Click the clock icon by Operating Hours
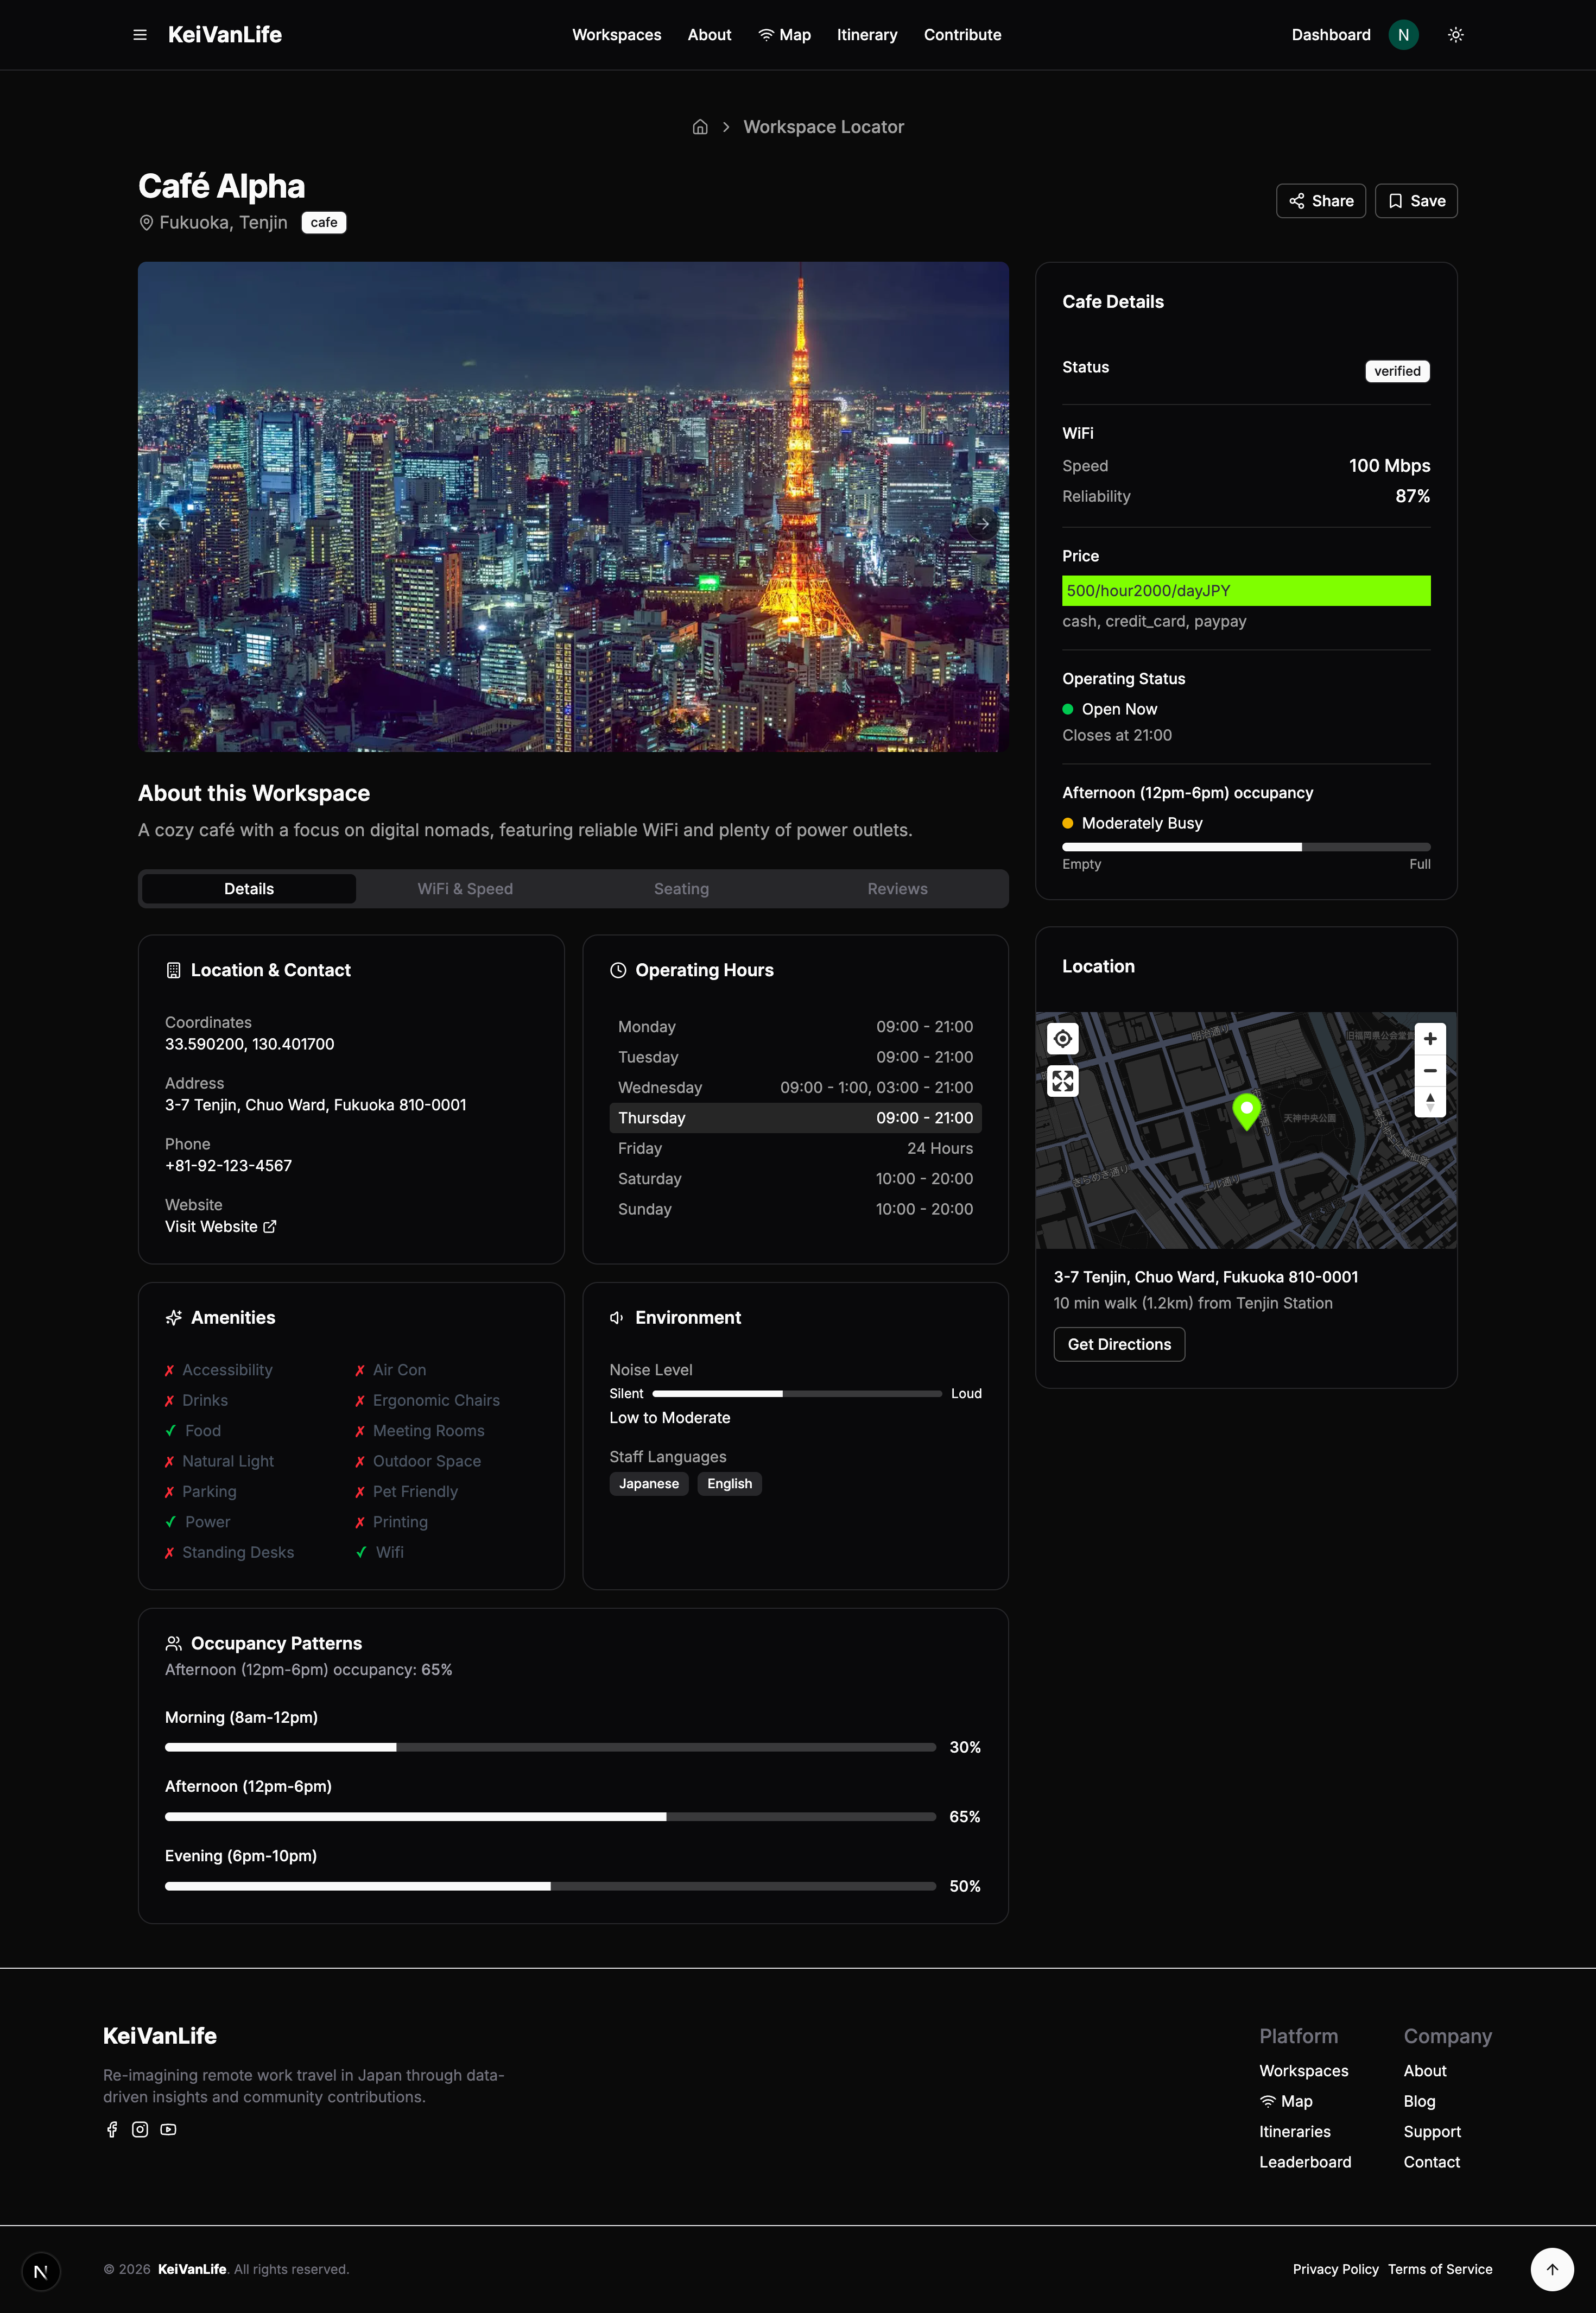 (x=618, y=970)
